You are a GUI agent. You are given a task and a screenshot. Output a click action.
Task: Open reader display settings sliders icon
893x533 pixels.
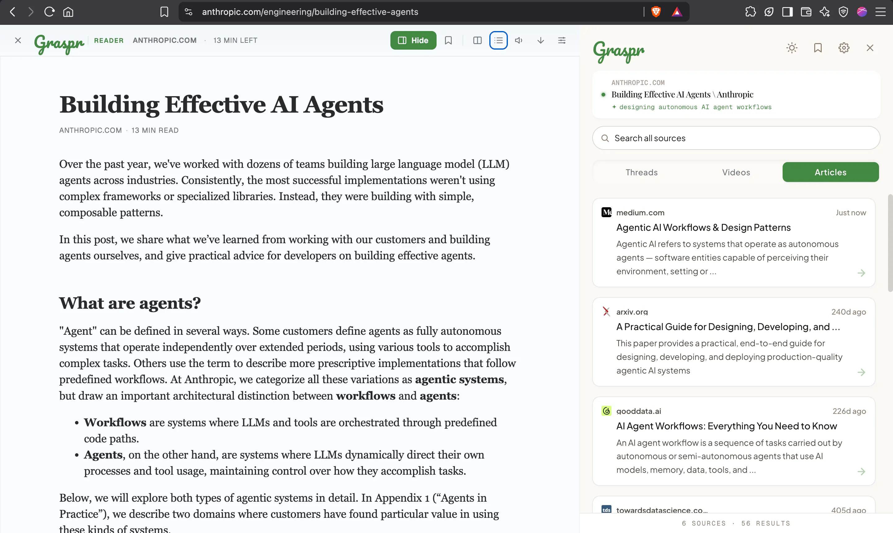pyautogui.click(x=562, y=40)
